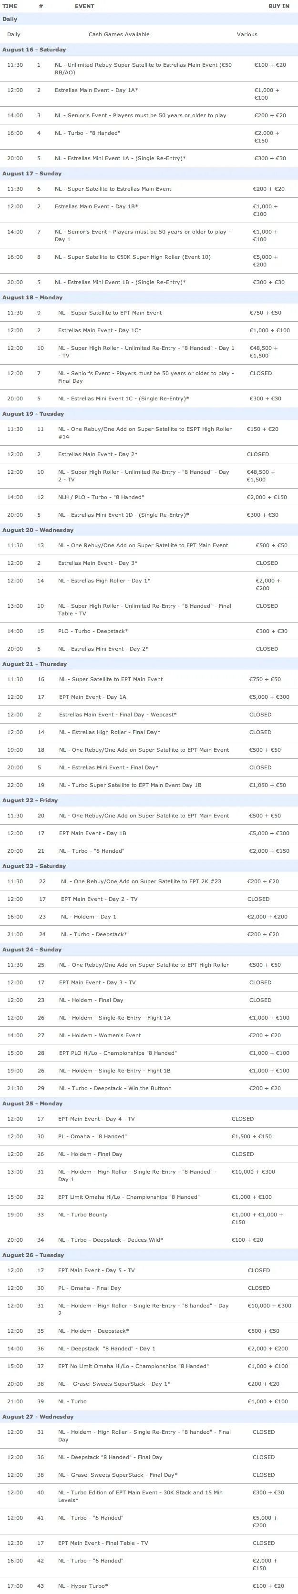Open the NL - Holdem - Women's Event
Image resolution: width=298 pixels, height=1594 pixels.
click(x=100, y=1035)
